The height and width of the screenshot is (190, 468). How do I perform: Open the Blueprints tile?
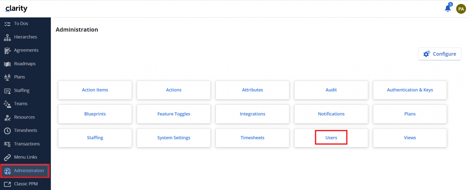pos(95,114)
